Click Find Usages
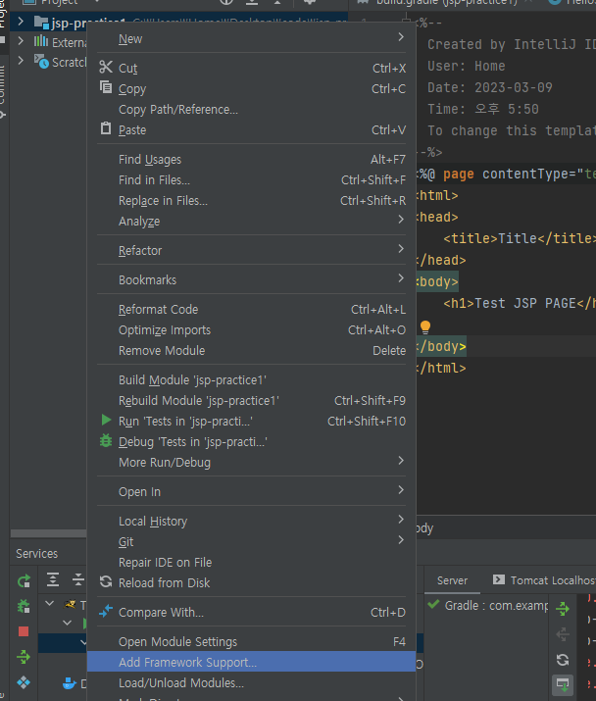The width and height of the screenshot is (596, 701). [x=251, y=159]
